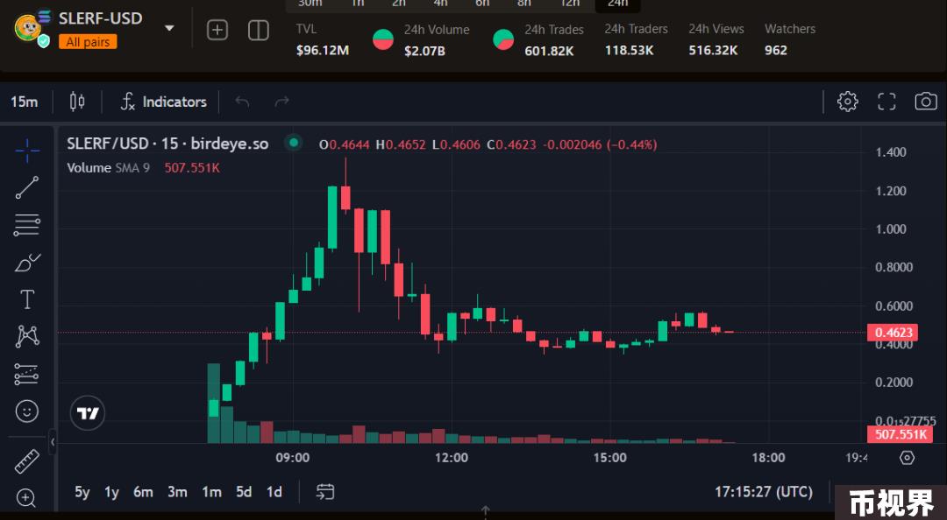This screenshot has height=520, width=947.
Task: Undo the last chart action
Action: click(x=242, y=102)
